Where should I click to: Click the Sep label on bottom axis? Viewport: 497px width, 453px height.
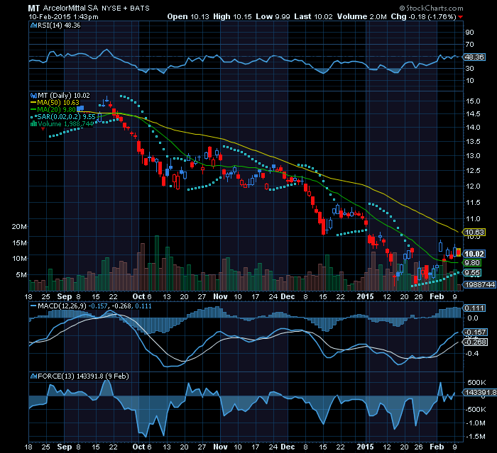pos(65,447)
